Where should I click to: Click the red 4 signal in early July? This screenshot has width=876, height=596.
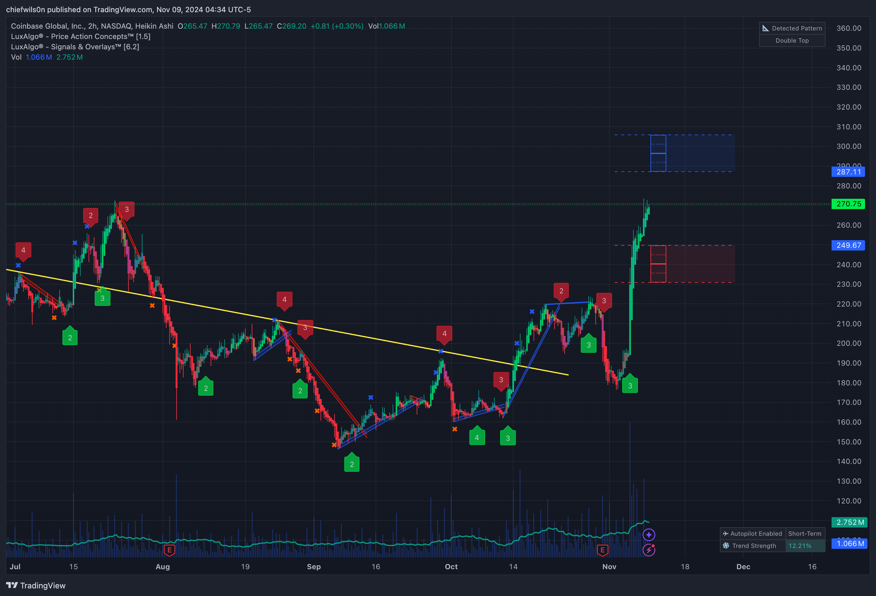coord(23,251)
